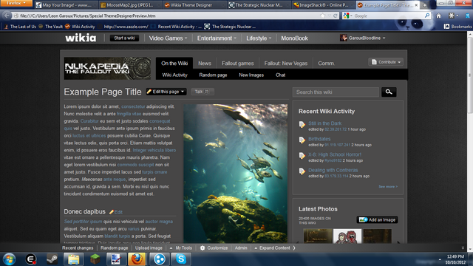473x266 pixels.
Task: Click the edit icon beside Still in the Dark
Action: click(x=302, y=125)
